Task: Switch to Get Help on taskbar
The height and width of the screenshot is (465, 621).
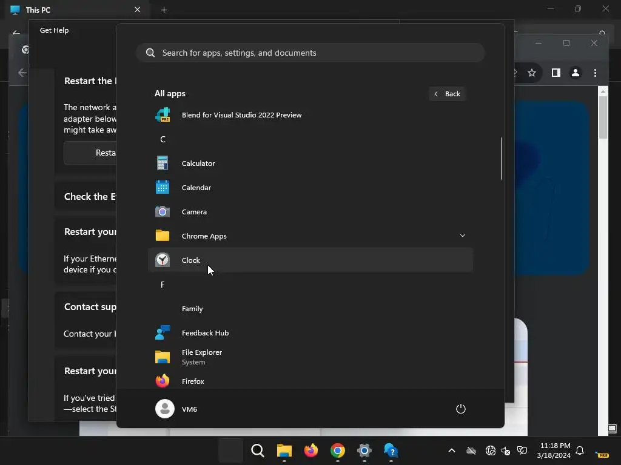Action: point(391,450)
